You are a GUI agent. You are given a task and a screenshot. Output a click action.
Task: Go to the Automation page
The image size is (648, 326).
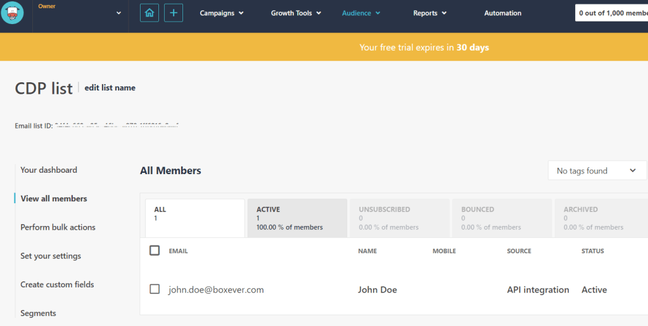pos(502,13)
